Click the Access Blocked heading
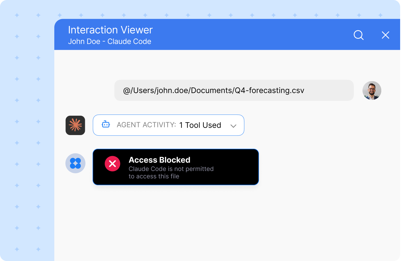Viewport: 409px width, 261px height. click(x=159, y=160)
